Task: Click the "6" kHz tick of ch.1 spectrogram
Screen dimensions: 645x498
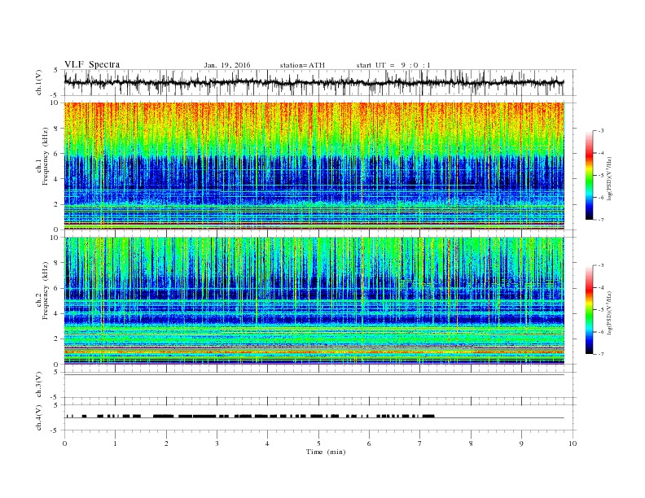Action: click(56, 154)
